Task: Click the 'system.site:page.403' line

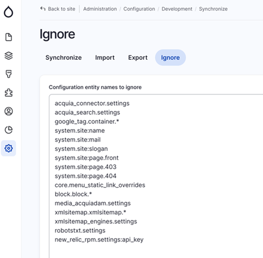Action: click(x=85, y=167)
